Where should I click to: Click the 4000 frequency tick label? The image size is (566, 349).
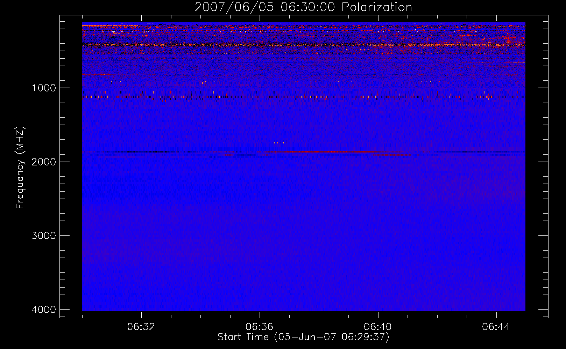(x=44, y=310)
